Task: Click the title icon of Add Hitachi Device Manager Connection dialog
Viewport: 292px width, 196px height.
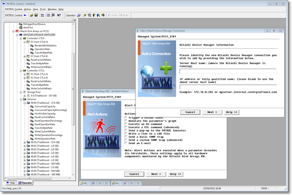Action: click(138, 31)
